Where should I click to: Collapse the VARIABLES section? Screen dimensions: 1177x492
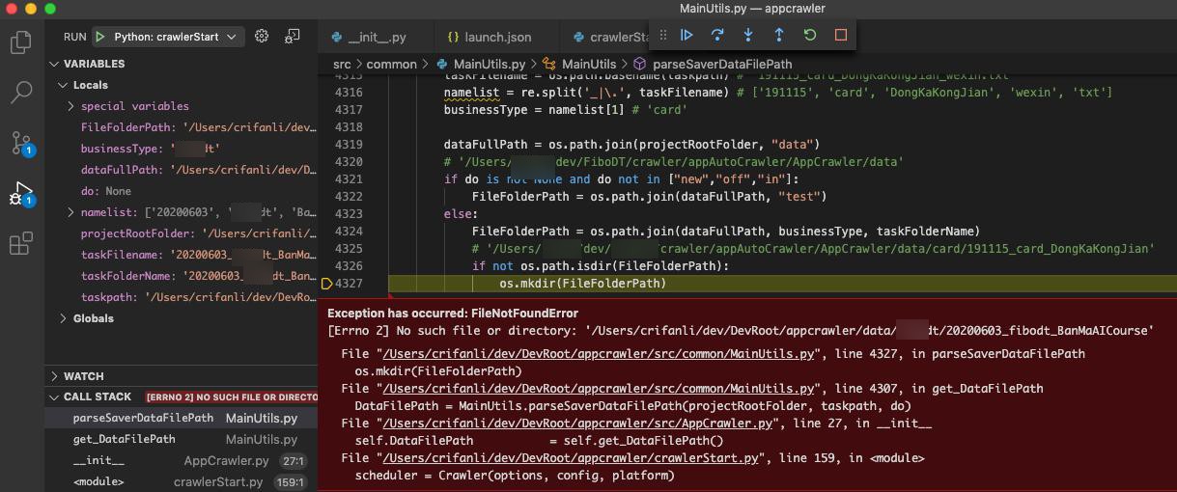coord(181,64)
